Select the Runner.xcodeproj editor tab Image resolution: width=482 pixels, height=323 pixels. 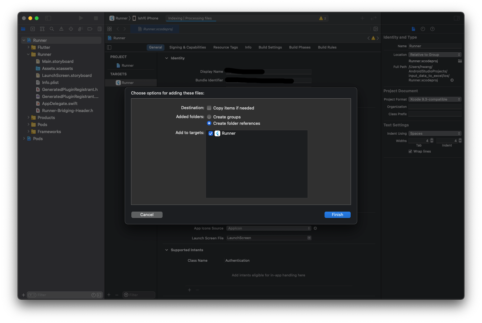point(155,29)
